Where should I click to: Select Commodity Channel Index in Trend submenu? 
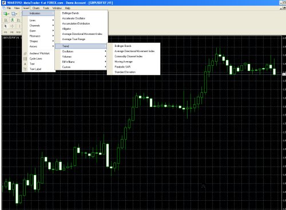(134, 56)
